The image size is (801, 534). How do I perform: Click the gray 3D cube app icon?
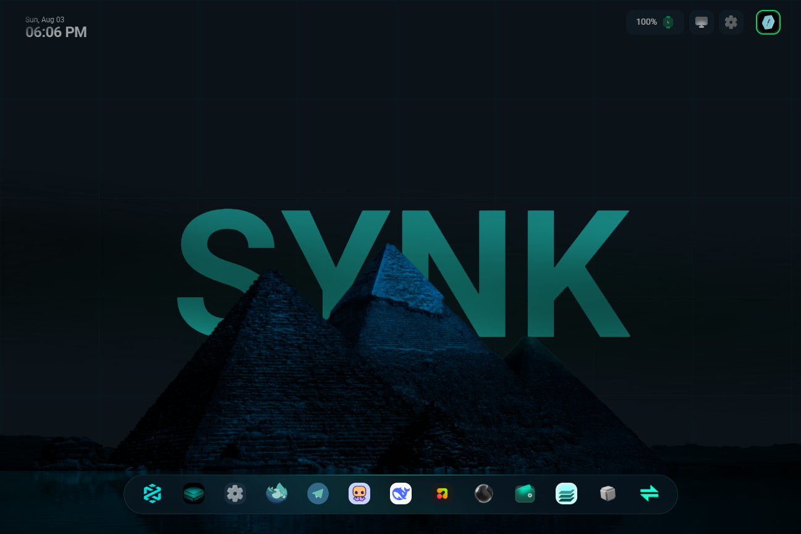click(x=608, y=493)
